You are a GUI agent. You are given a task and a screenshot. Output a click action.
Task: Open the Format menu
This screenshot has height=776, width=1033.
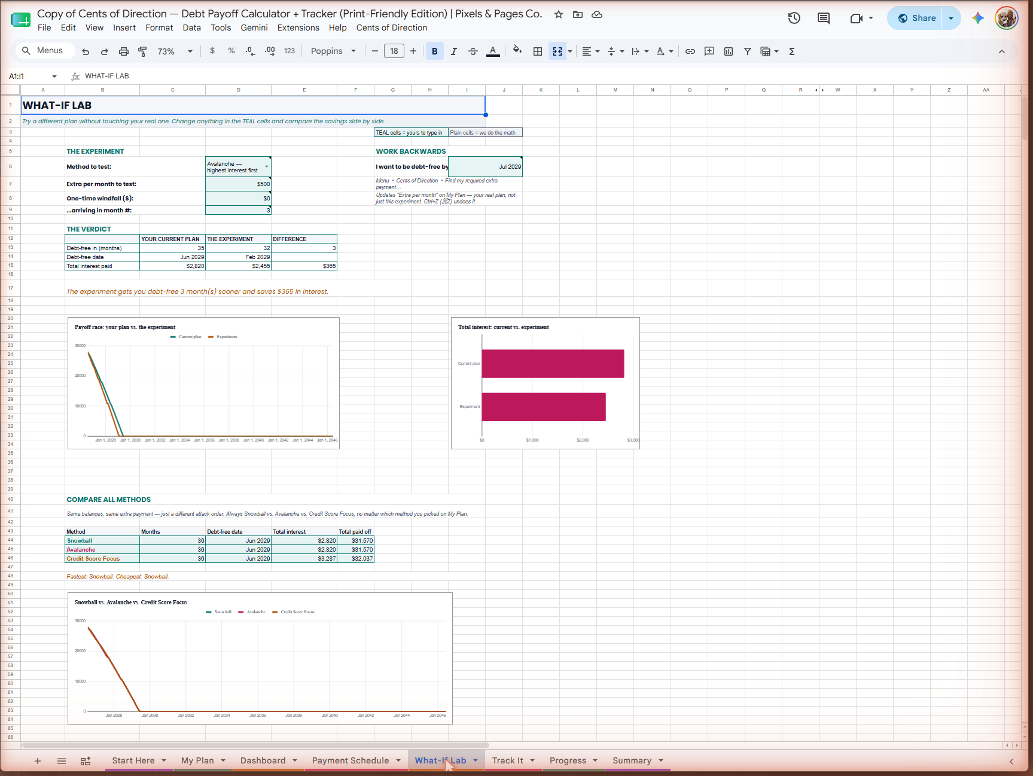point(159,28)
